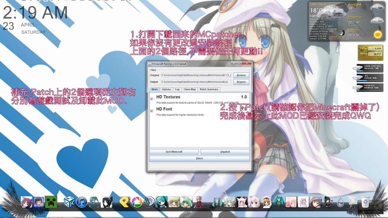Click the yellow Pac-Man style dock icon
This screenshot has height=218, width=388.
click(x=124, y=202)
